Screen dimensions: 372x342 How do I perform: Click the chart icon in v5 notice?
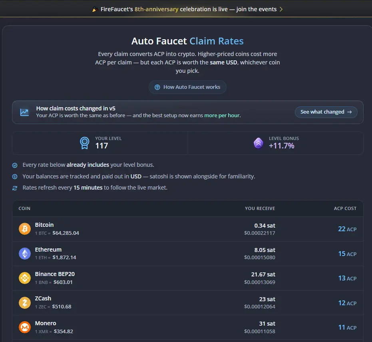pyautogui.click(x=24, y=112)
